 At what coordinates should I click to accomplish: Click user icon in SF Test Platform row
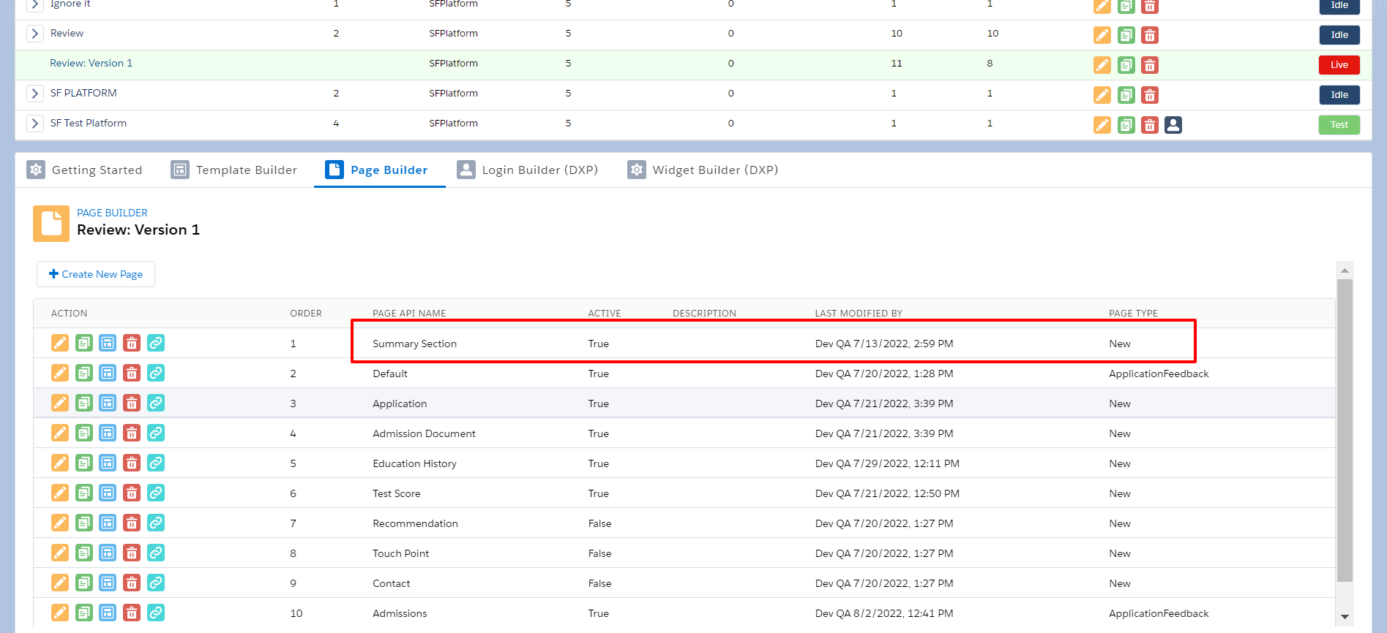point(1173,125)
